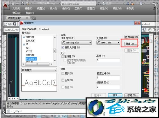The width and height of the screenshot is (159, 118).
Task: Click the 宽度因子 input field
Action: (x=108, y=78)
